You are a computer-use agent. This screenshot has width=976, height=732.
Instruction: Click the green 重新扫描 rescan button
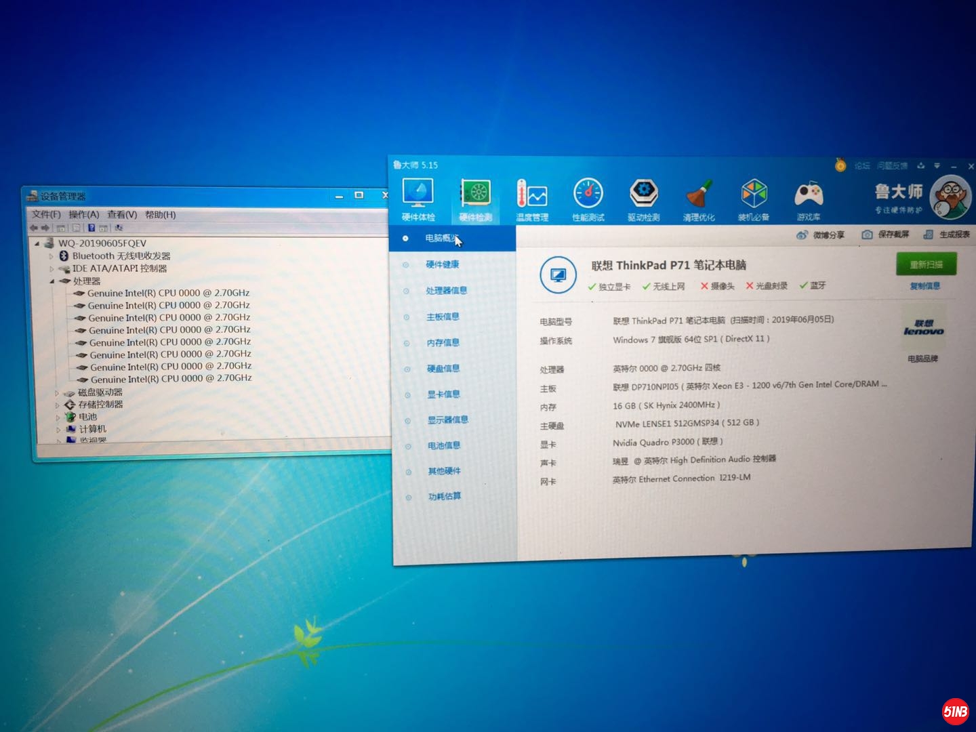click(x=926, y=264)
